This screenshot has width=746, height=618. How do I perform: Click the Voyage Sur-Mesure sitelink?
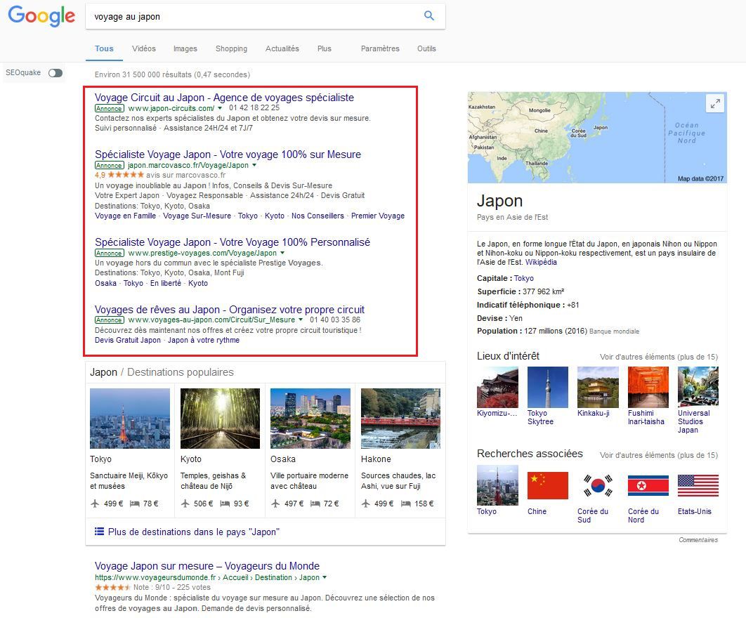point(197,216)
